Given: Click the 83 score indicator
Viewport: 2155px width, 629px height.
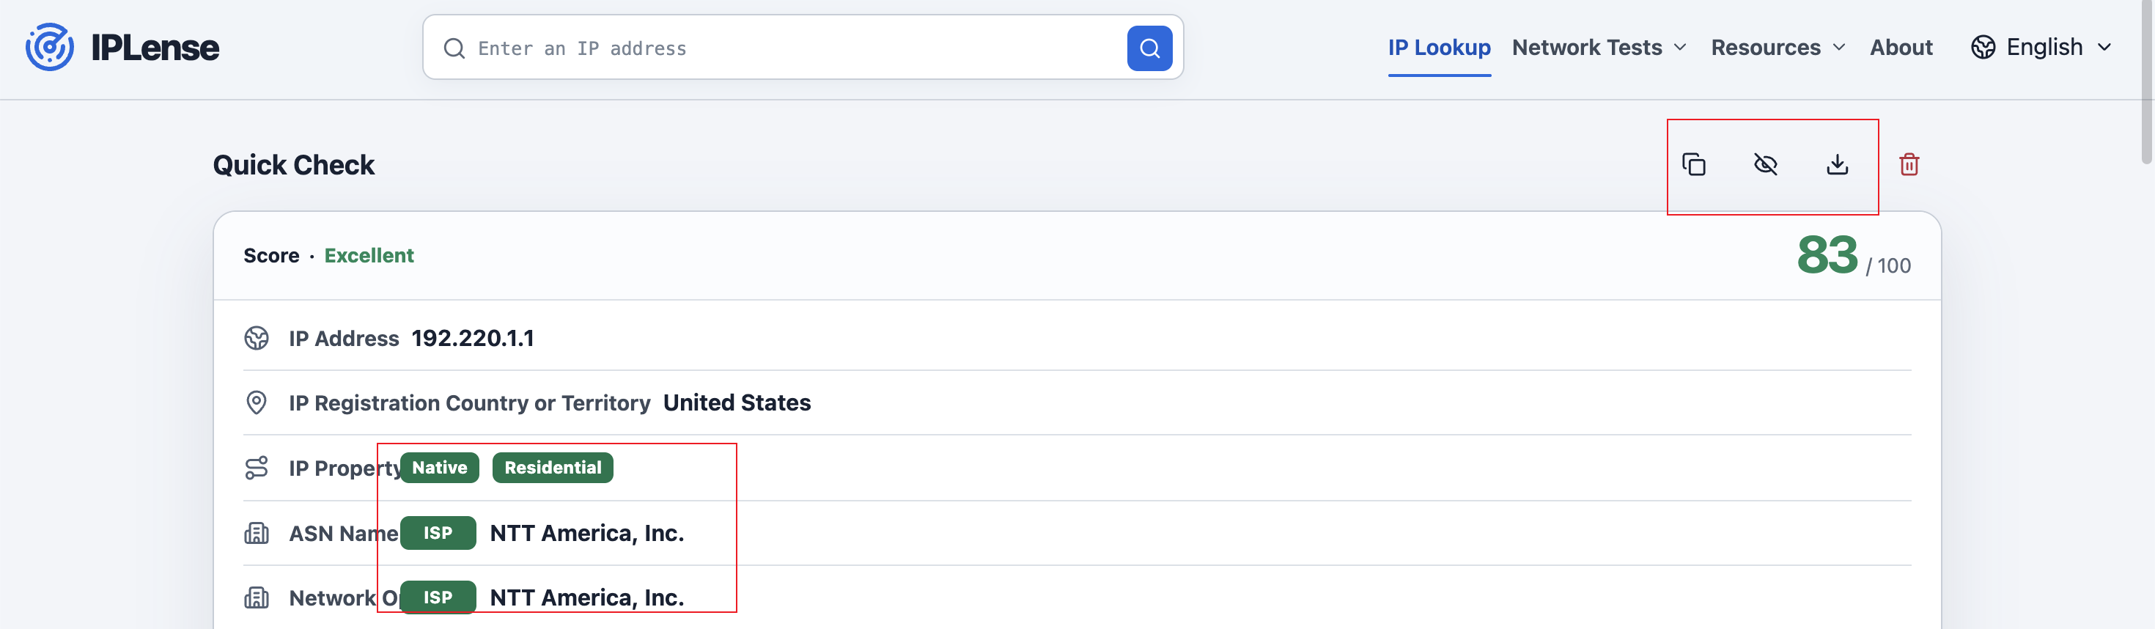Looking at the screenshot, I should coord(1827,254).
